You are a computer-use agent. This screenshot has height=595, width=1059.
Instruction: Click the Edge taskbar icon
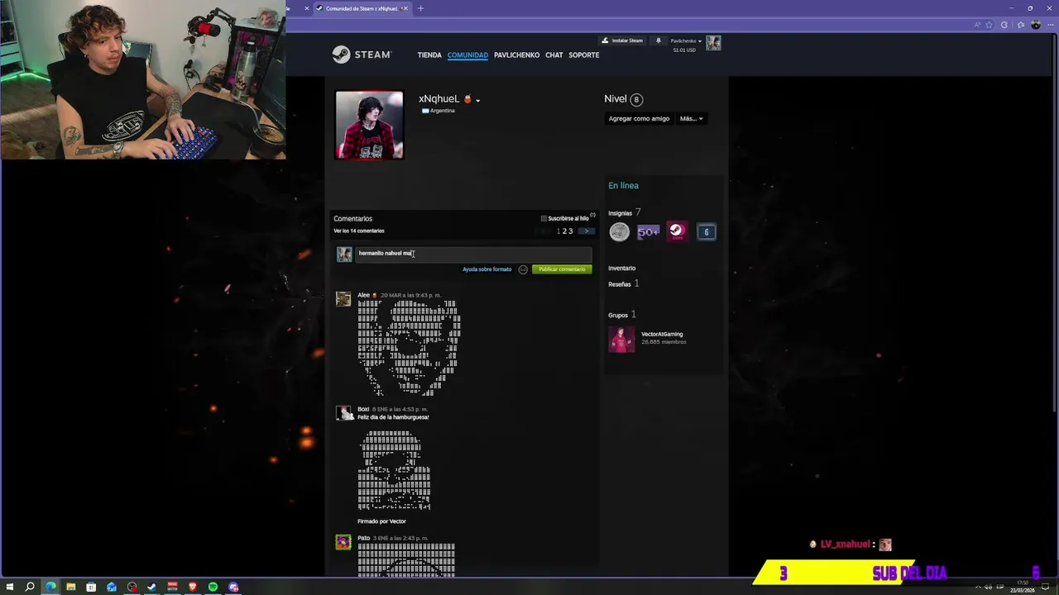[x=50, y=587]
